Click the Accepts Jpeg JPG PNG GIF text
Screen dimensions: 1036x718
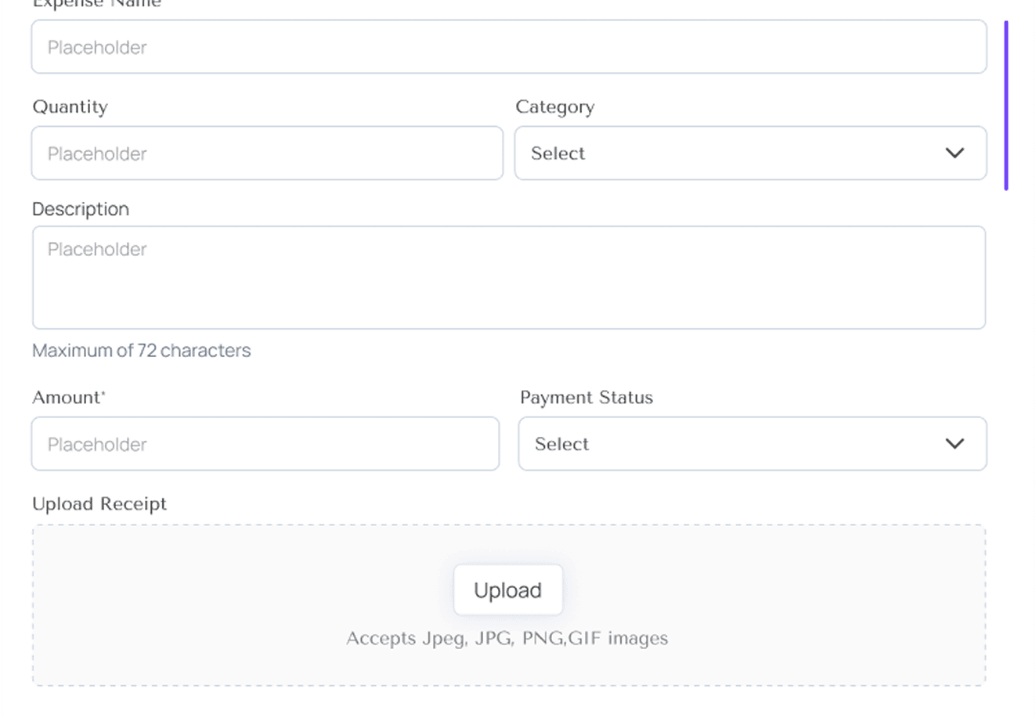[x=507, y=637]
